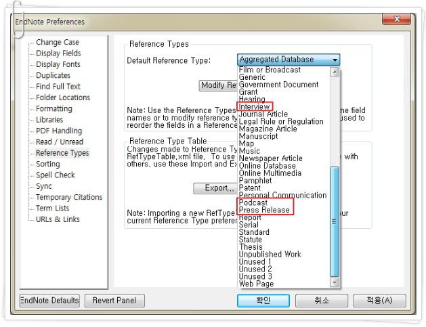Open Folder Locations settings
The width and height of the screenshot is (426, 327).
[63, 97]
